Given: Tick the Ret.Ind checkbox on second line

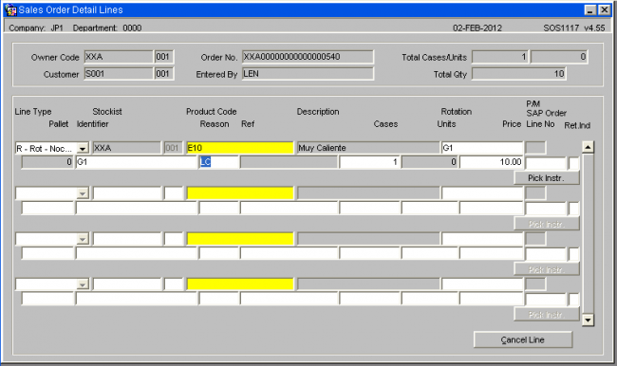Looking at the screenshot, I should pos(574,209).
